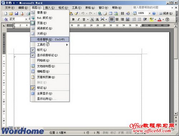Apply Bold formatting with B icon
179x136 pixels.
tap(73, 19)
